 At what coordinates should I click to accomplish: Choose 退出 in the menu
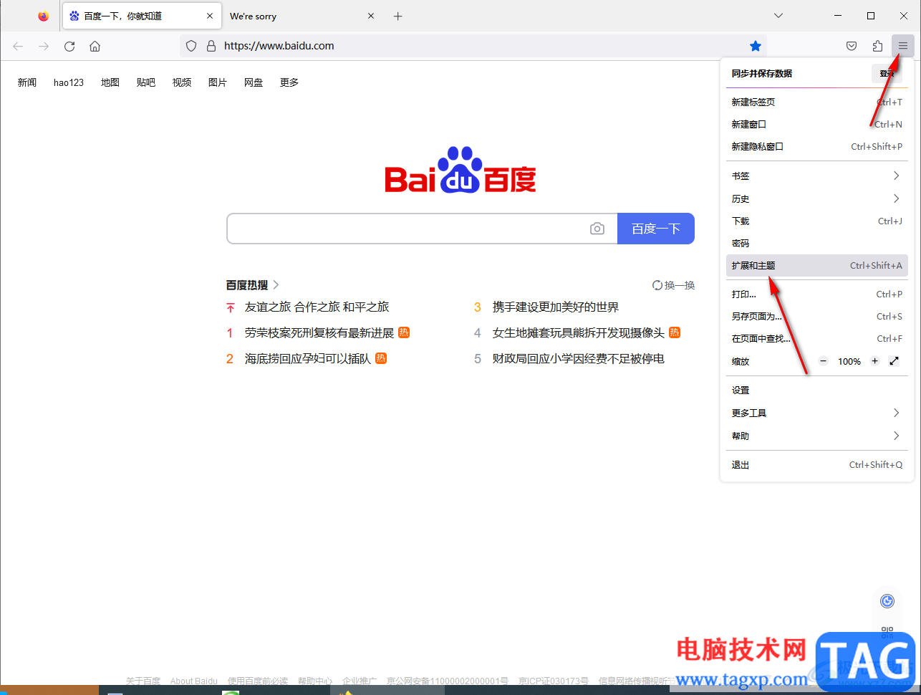click(817, 464)
